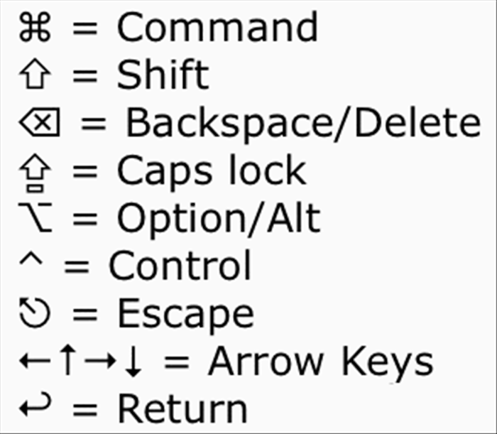This screenshot has height=434, width=497.
Task: Click the Caps lock symbol
Action: click(x=35, y=173)
